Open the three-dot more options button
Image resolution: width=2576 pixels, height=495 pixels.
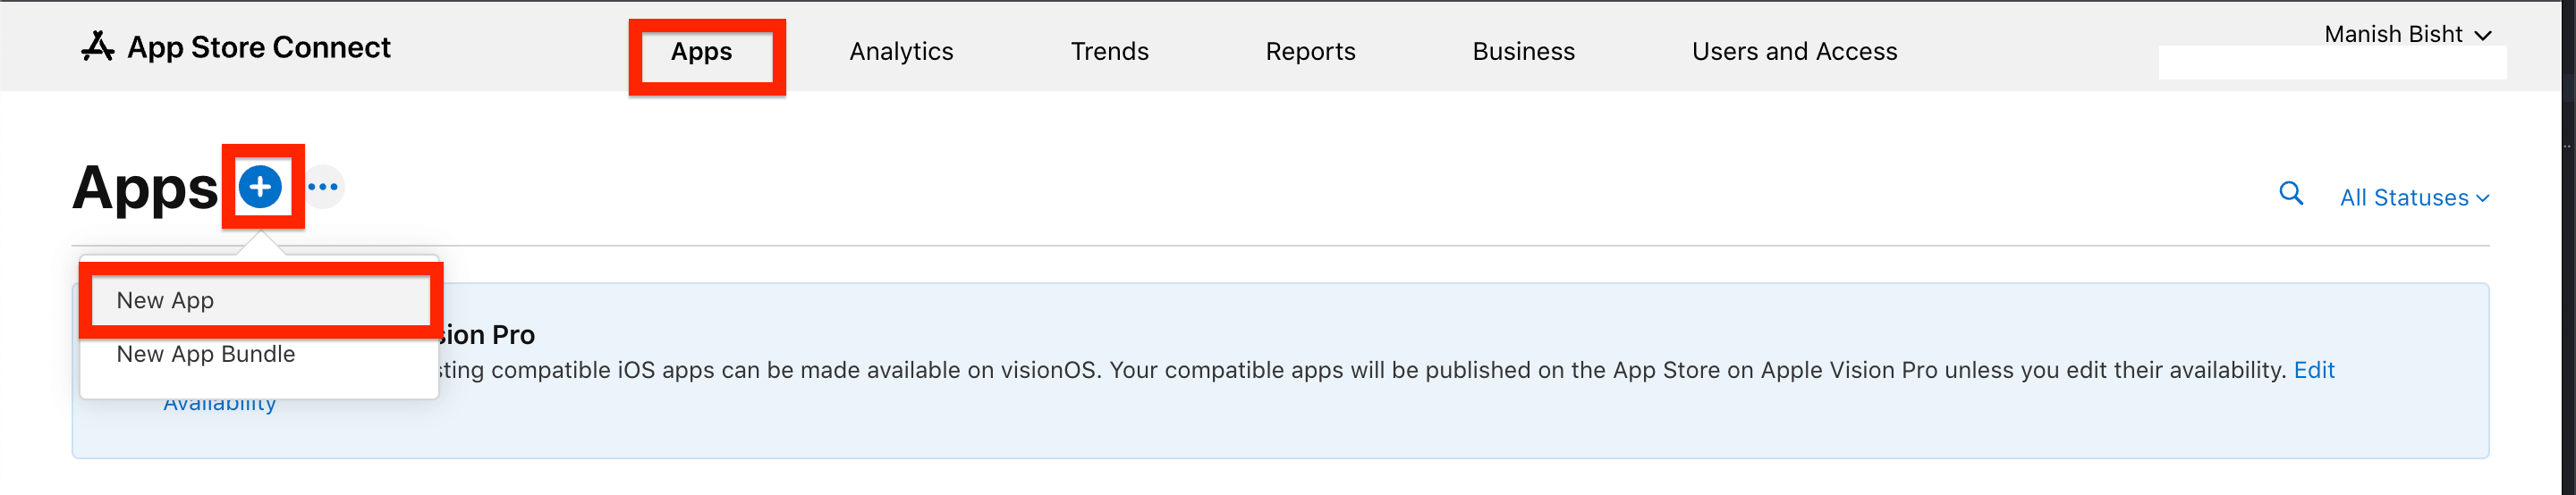323,187
